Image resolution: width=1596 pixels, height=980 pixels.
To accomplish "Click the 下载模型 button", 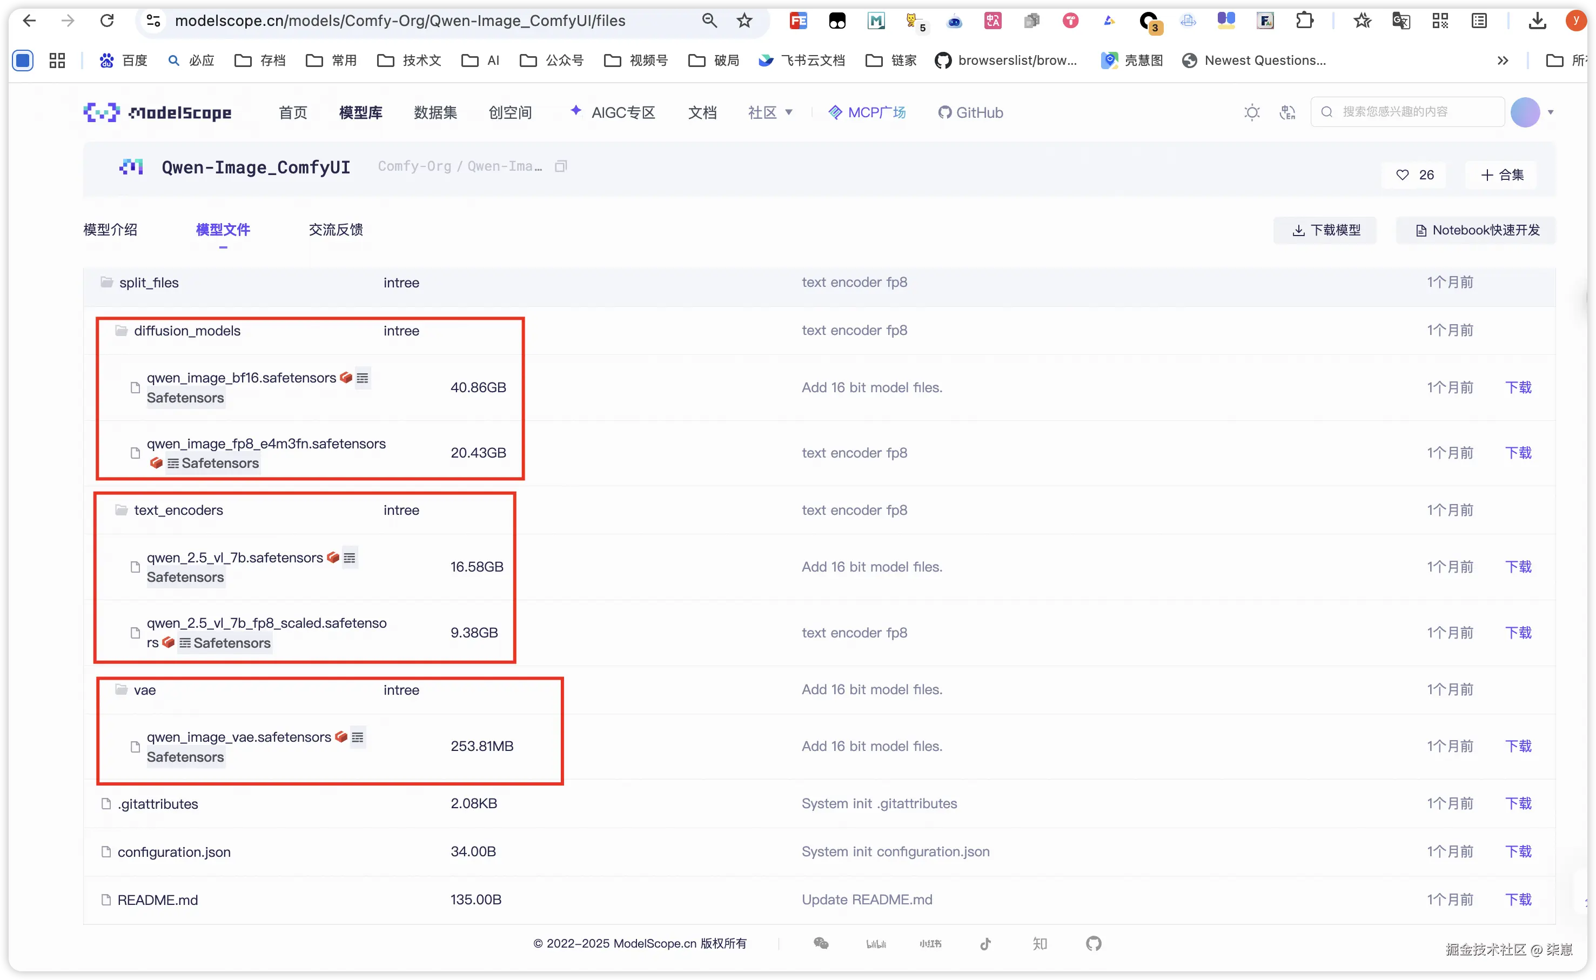I will tap(1325, 230).
